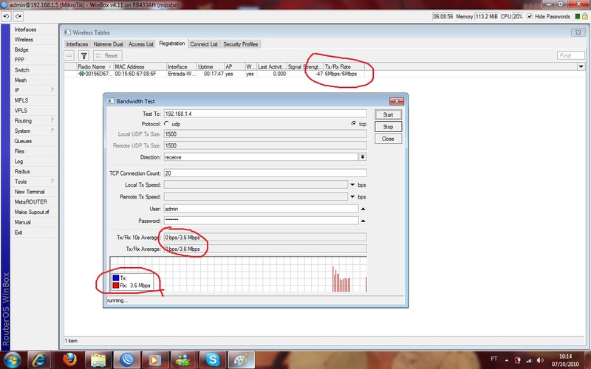Expand Local Tx Speed down arrow
Viewport: 591px width, 369px height.
352,185
